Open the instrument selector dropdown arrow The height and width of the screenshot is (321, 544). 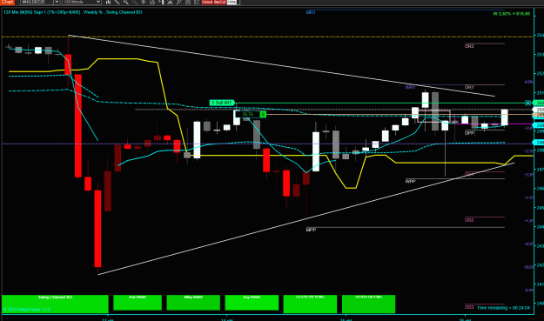(x=57, y=2)
